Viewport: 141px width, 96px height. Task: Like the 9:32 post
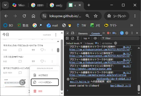click(x=42, y=61)
